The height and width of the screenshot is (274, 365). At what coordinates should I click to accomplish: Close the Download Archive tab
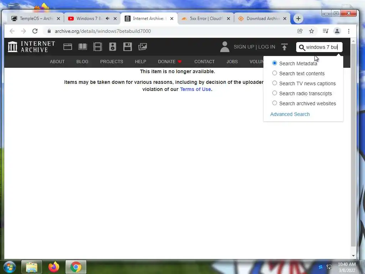pos(285,19)
